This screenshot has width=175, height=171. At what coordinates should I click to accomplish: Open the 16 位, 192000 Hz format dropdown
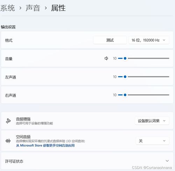coord(149,40)
